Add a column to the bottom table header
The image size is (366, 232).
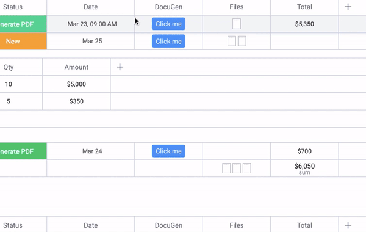(x=348, y=225)
